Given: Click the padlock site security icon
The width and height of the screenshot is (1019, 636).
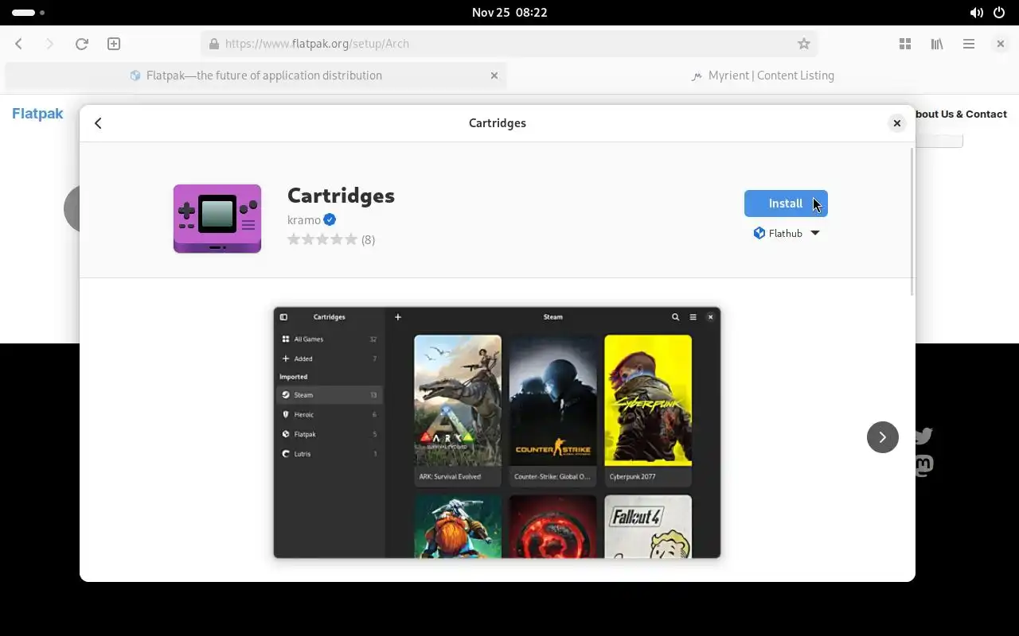Looking at the screenshot, I should [213, 44].
